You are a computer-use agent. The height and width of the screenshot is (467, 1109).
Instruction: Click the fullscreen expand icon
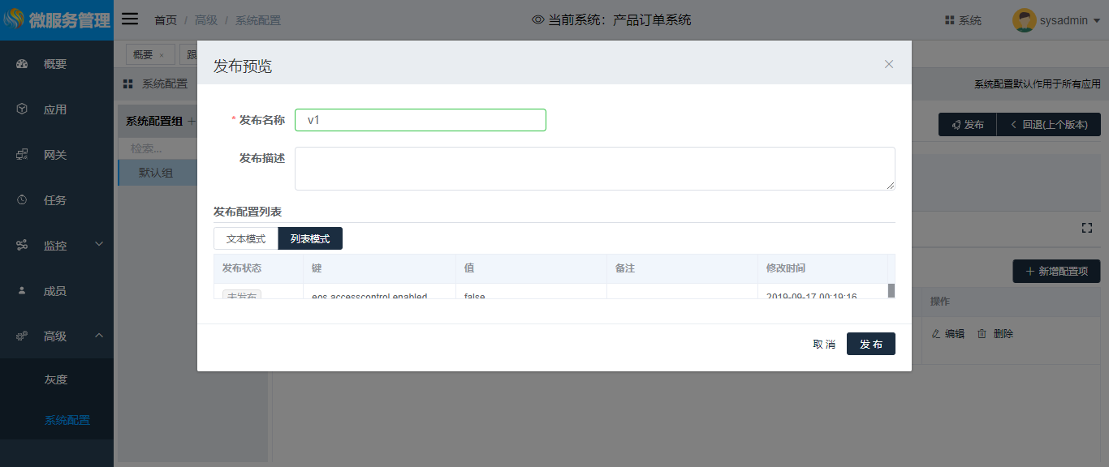click(x=1086, y=228)
